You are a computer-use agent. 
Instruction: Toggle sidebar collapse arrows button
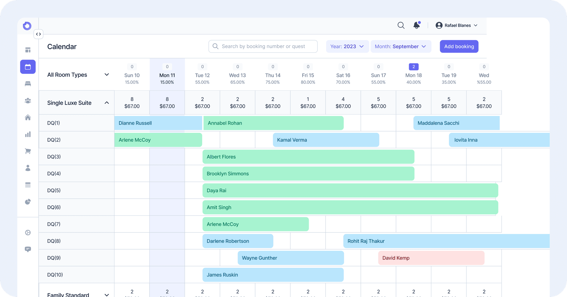click(38, 34)
